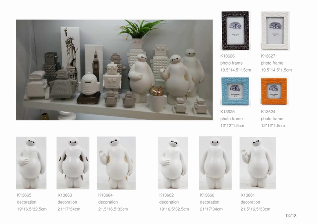Image resolution: width=317 pixels, height=224 pixels.
Task: Select the K13664 waving figure image
Action: (x=116, y=163)
